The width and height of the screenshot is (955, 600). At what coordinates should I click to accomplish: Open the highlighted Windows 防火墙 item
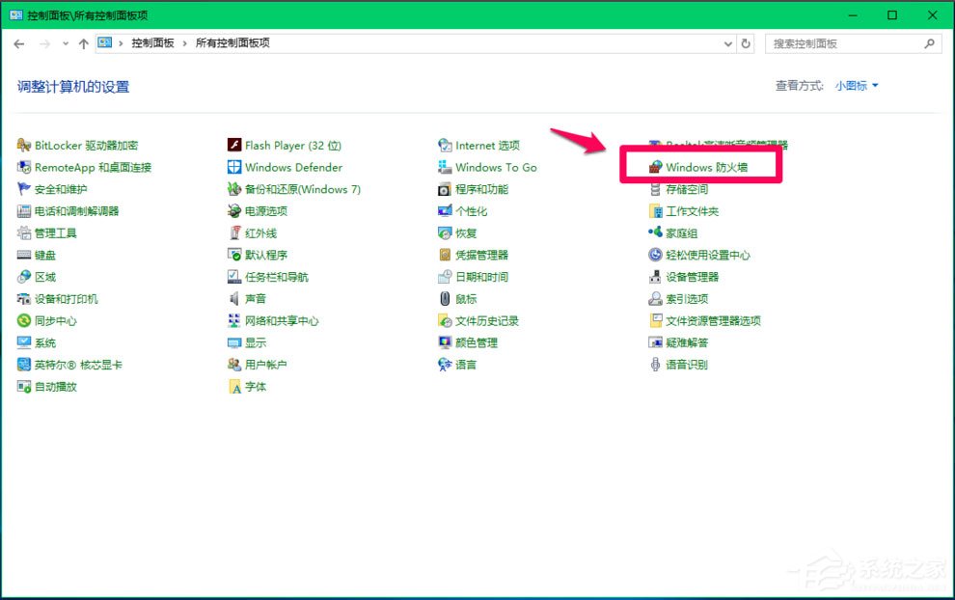pos(710,167)
